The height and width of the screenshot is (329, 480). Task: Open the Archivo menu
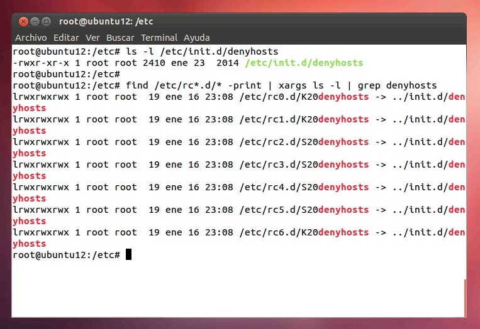pyautogui.click(x=31, y=38)
